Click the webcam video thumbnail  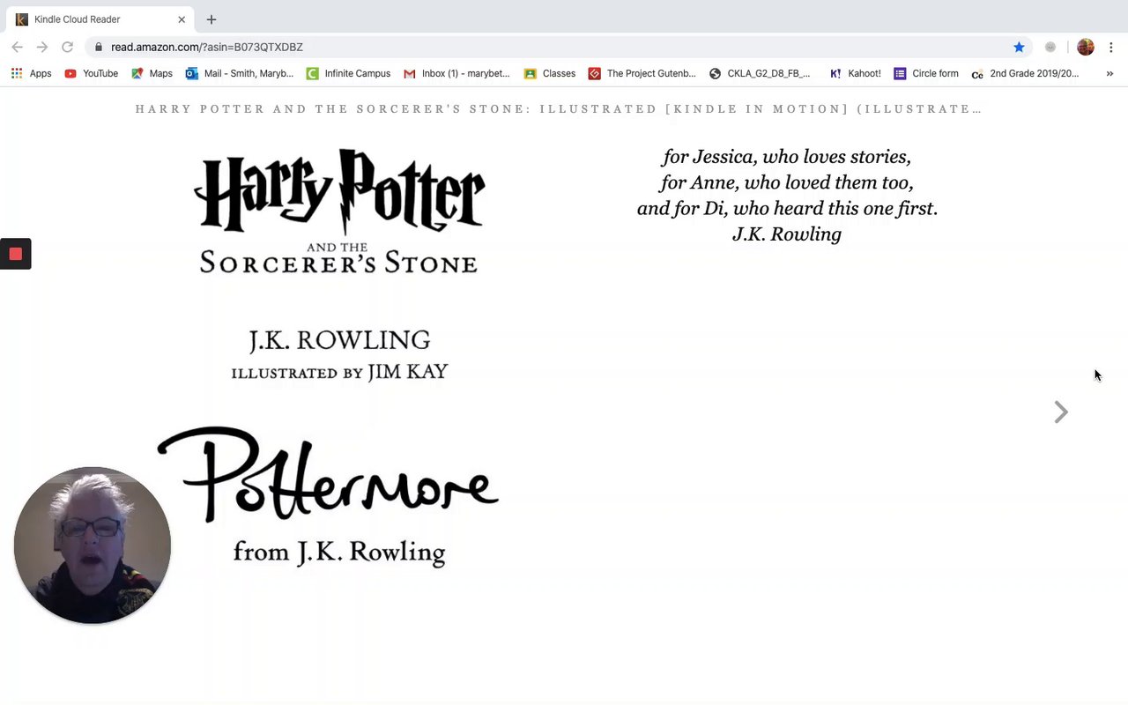[x=93, y=545]
